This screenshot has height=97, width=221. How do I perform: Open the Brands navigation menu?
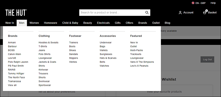click(143, 23)
